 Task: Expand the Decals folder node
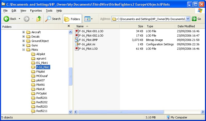[23, 37]
